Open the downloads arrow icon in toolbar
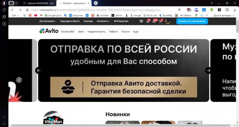 [235, 10]
